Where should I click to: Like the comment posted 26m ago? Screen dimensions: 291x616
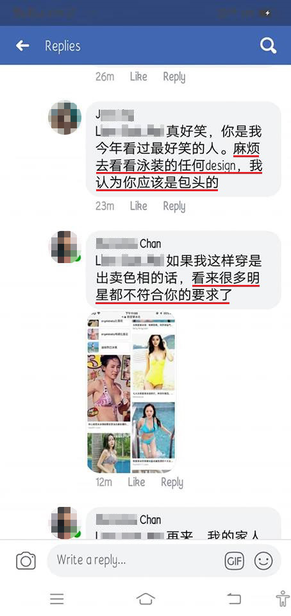click(138, 76)
